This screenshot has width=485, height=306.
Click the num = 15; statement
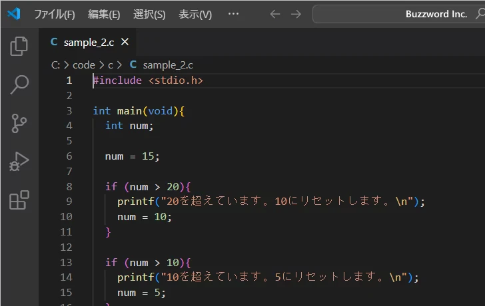pos(133,156)
